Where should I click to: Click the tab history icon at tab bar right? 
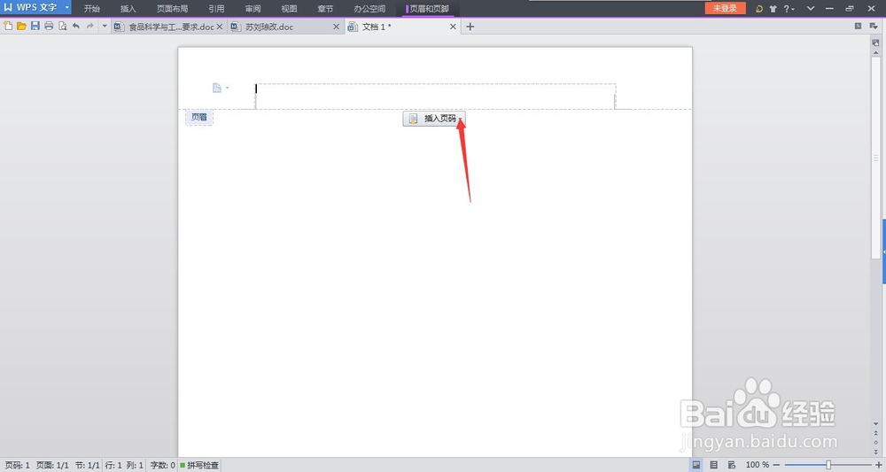click(x=858, y=26)
